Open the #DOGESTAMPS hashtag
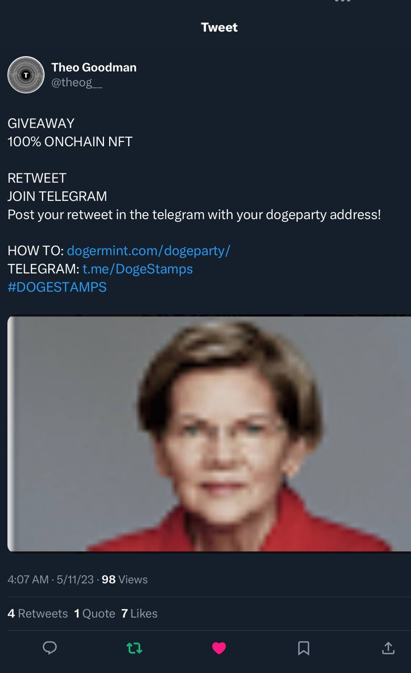Screen dimensions: 411x673 pos(57,287)
